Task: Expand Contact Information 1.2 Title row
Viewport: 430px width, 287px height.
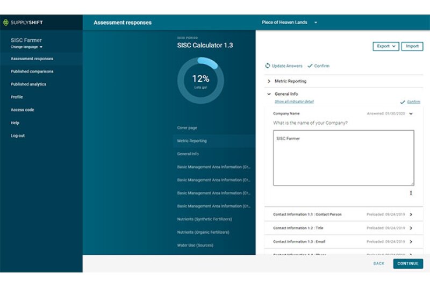Action: point(343,228)
